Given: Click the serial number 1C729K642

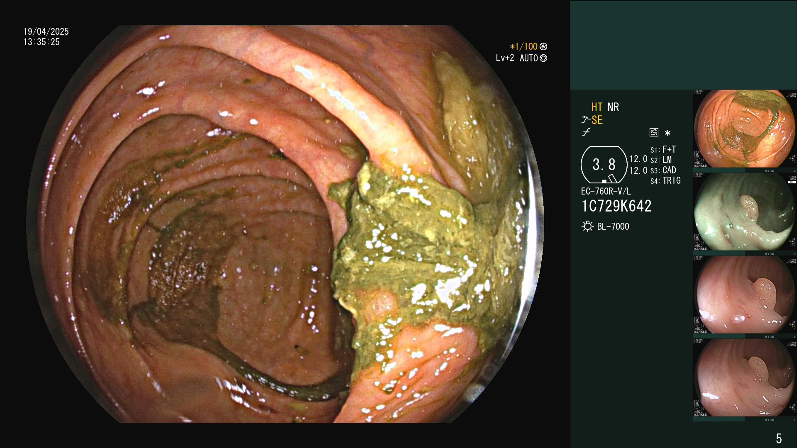Looking at the screenshot, I should pos(616,206).
